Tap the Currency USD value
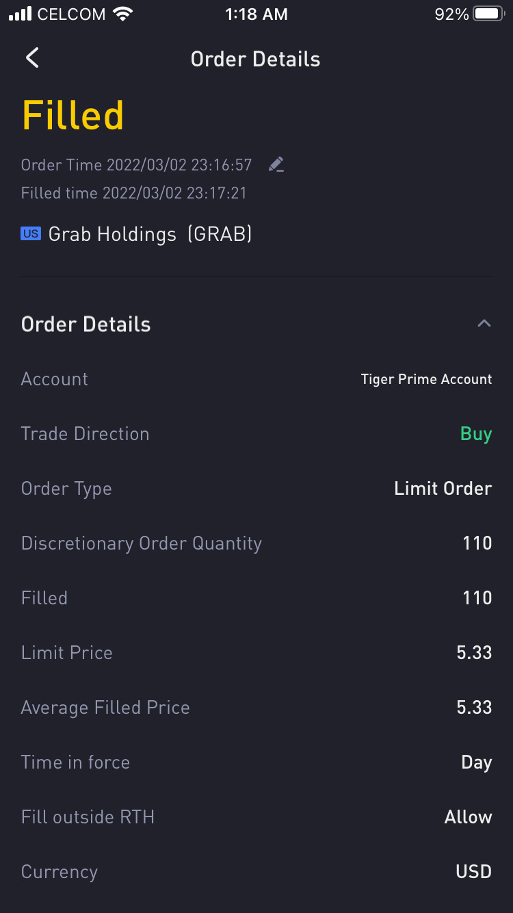The height and width of the screenshot is (913, 513). pos(473,872)
